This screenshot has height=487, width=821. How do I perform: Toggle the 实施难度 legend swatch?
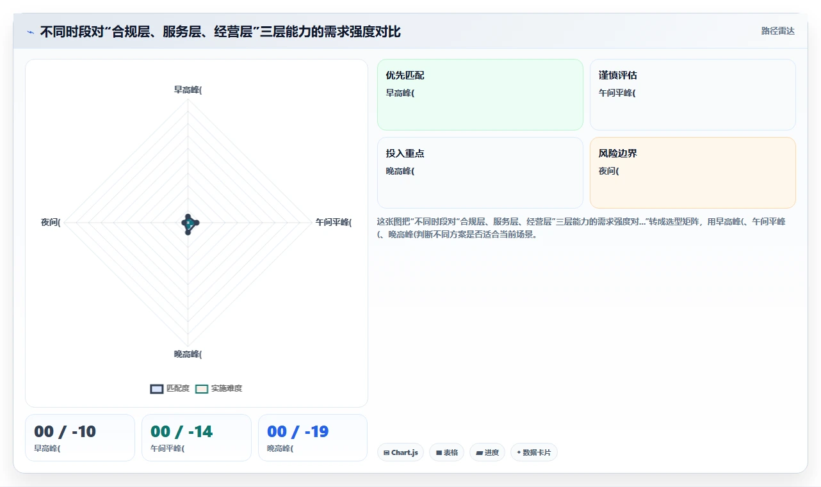coord(202,388)
